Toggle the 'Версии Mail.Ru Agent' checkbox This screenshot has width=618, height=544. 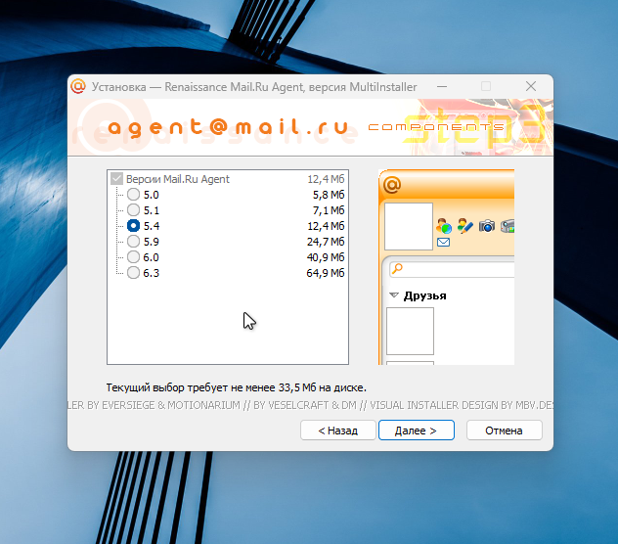[x=116, y=179]
